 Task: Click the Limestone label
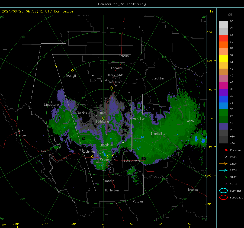tap(51, 105)
